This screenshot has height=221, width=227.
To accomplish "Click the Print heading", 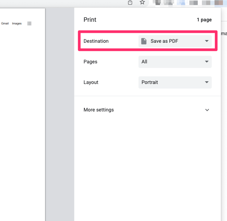I will pyautogui.click(x=90, y=20).
